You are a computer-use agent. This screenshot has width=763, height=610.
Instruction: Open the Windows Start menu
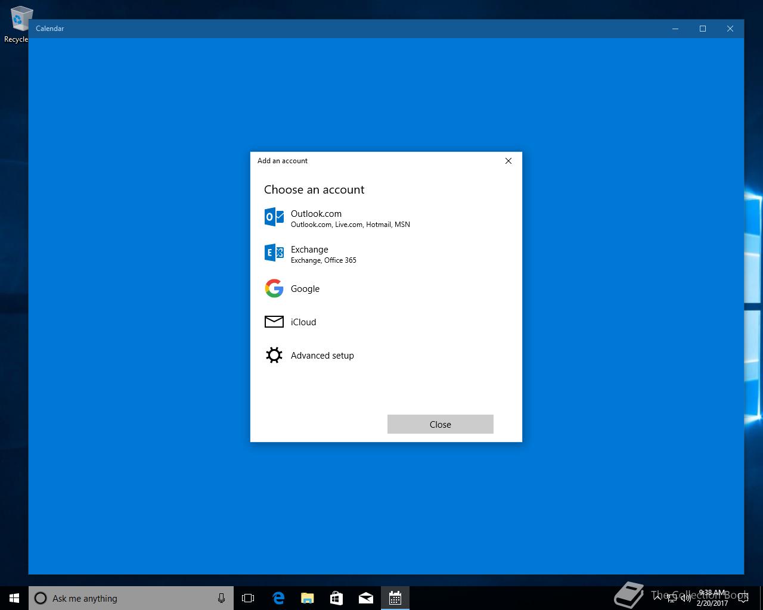(14, 598)
